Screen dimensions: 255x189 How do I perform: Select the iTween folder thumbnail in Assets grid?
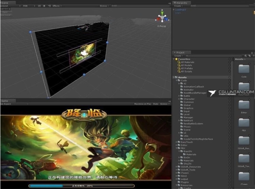244,176
